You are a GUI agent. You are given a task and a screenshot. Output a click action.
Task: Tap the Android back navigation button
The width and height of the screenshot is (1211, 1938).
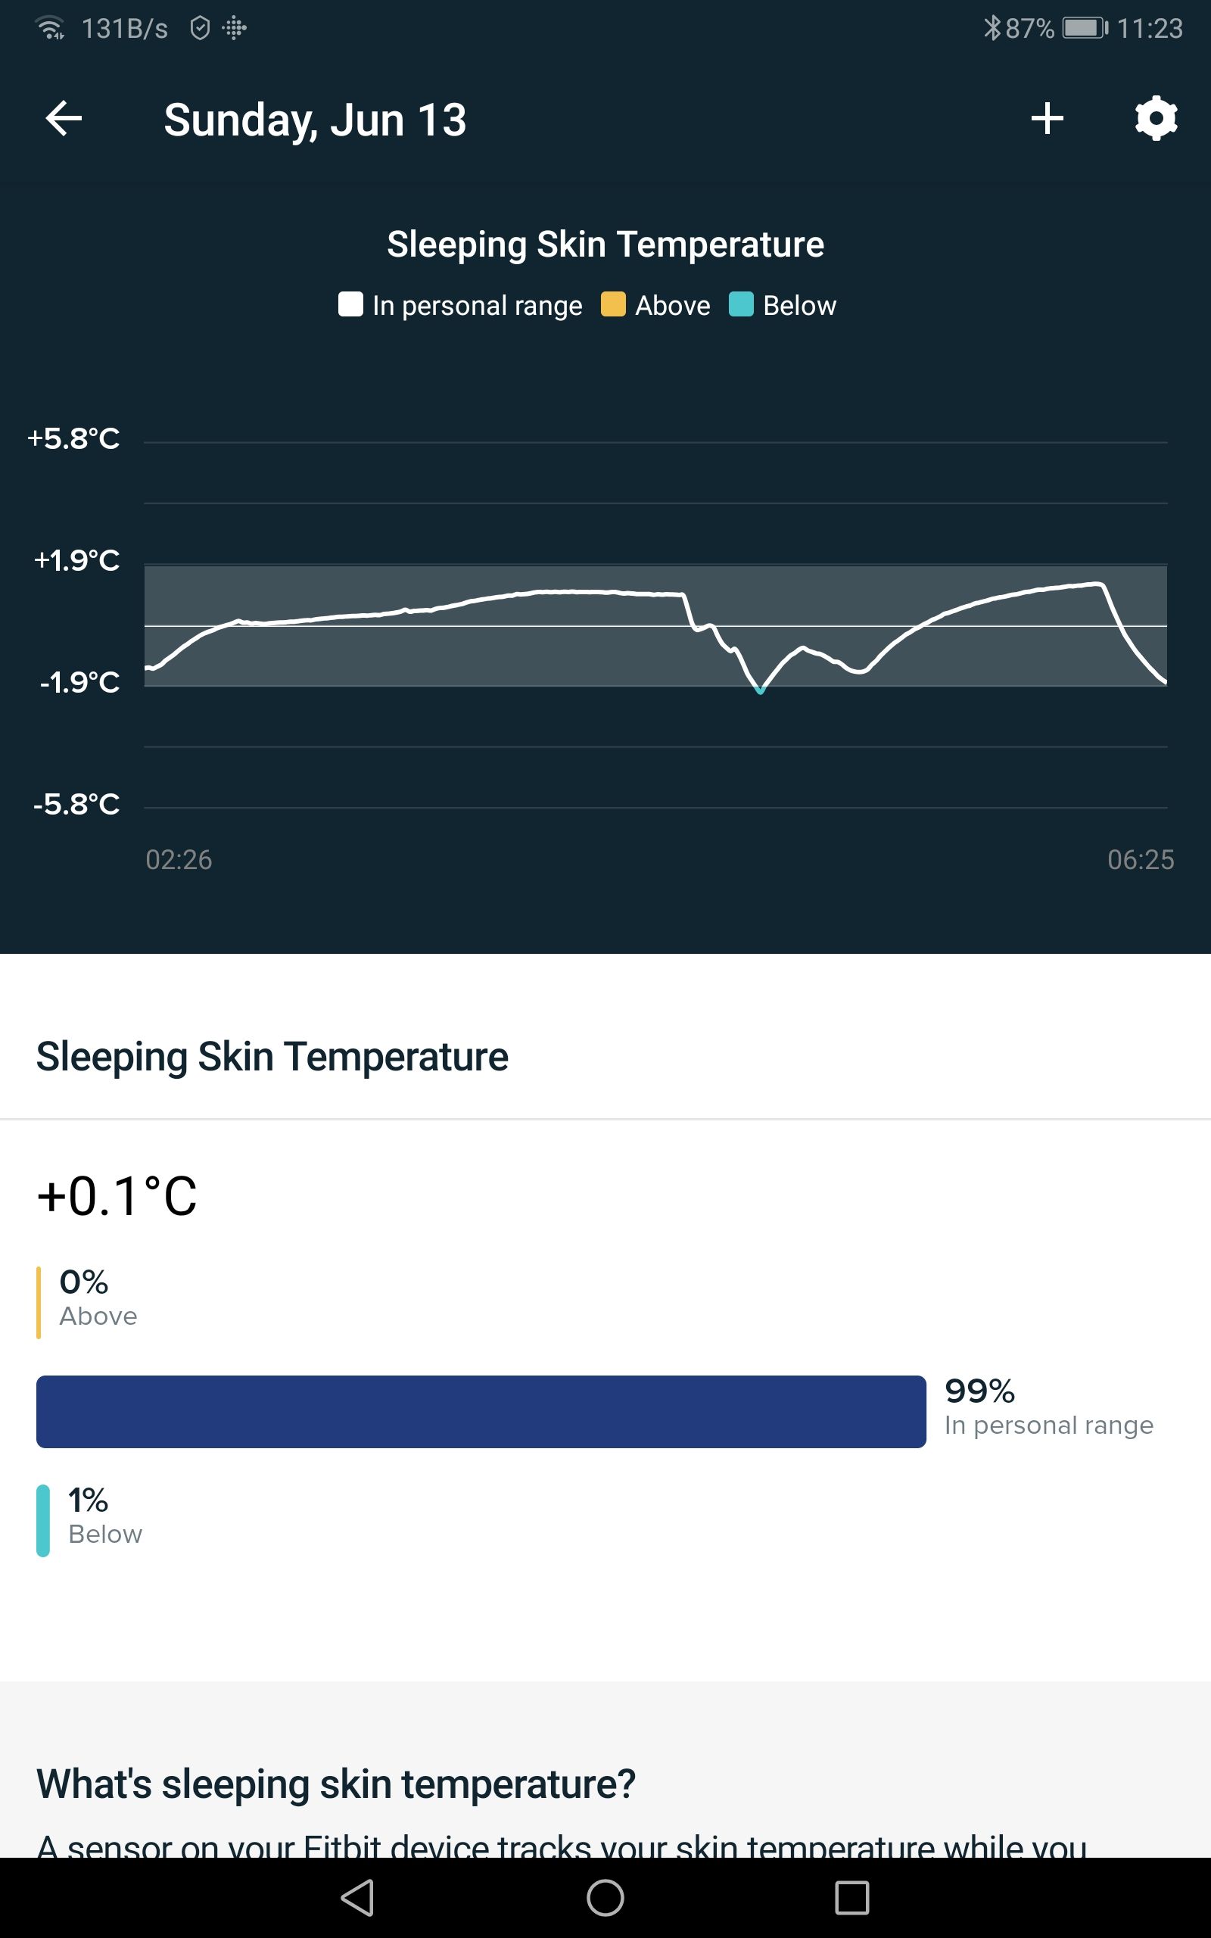[x=358, y=1897]
